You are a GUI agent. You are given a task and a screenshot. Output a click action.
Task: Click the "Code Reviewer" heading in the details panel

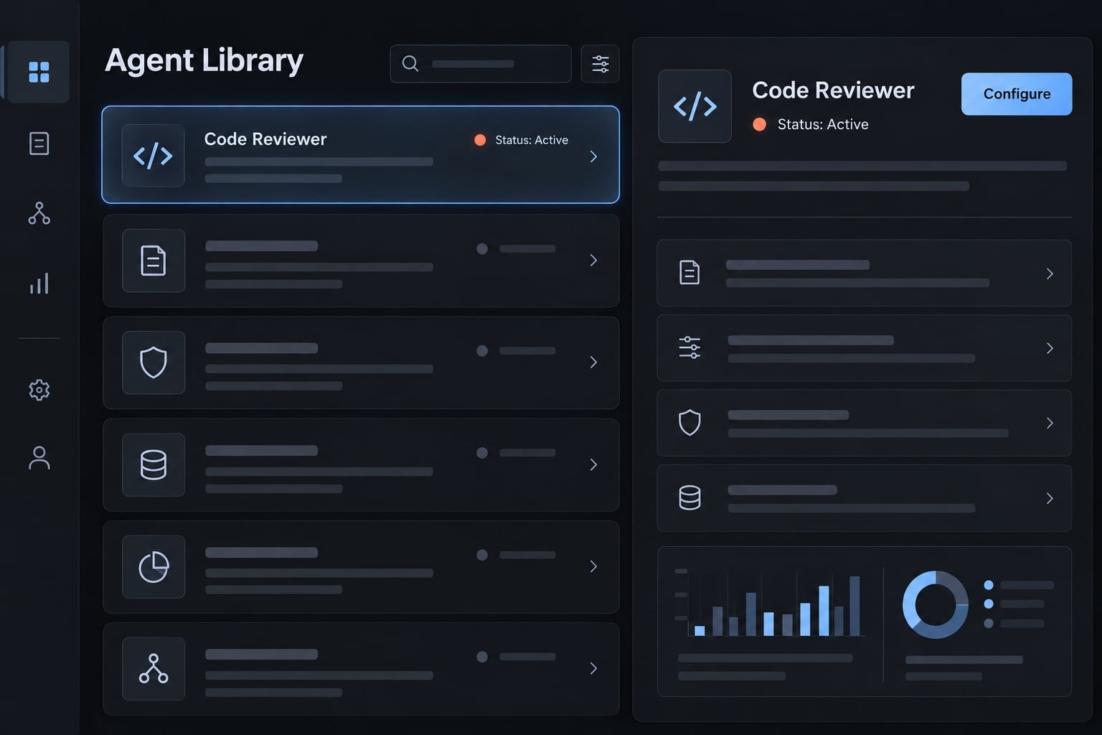[833, 90]
